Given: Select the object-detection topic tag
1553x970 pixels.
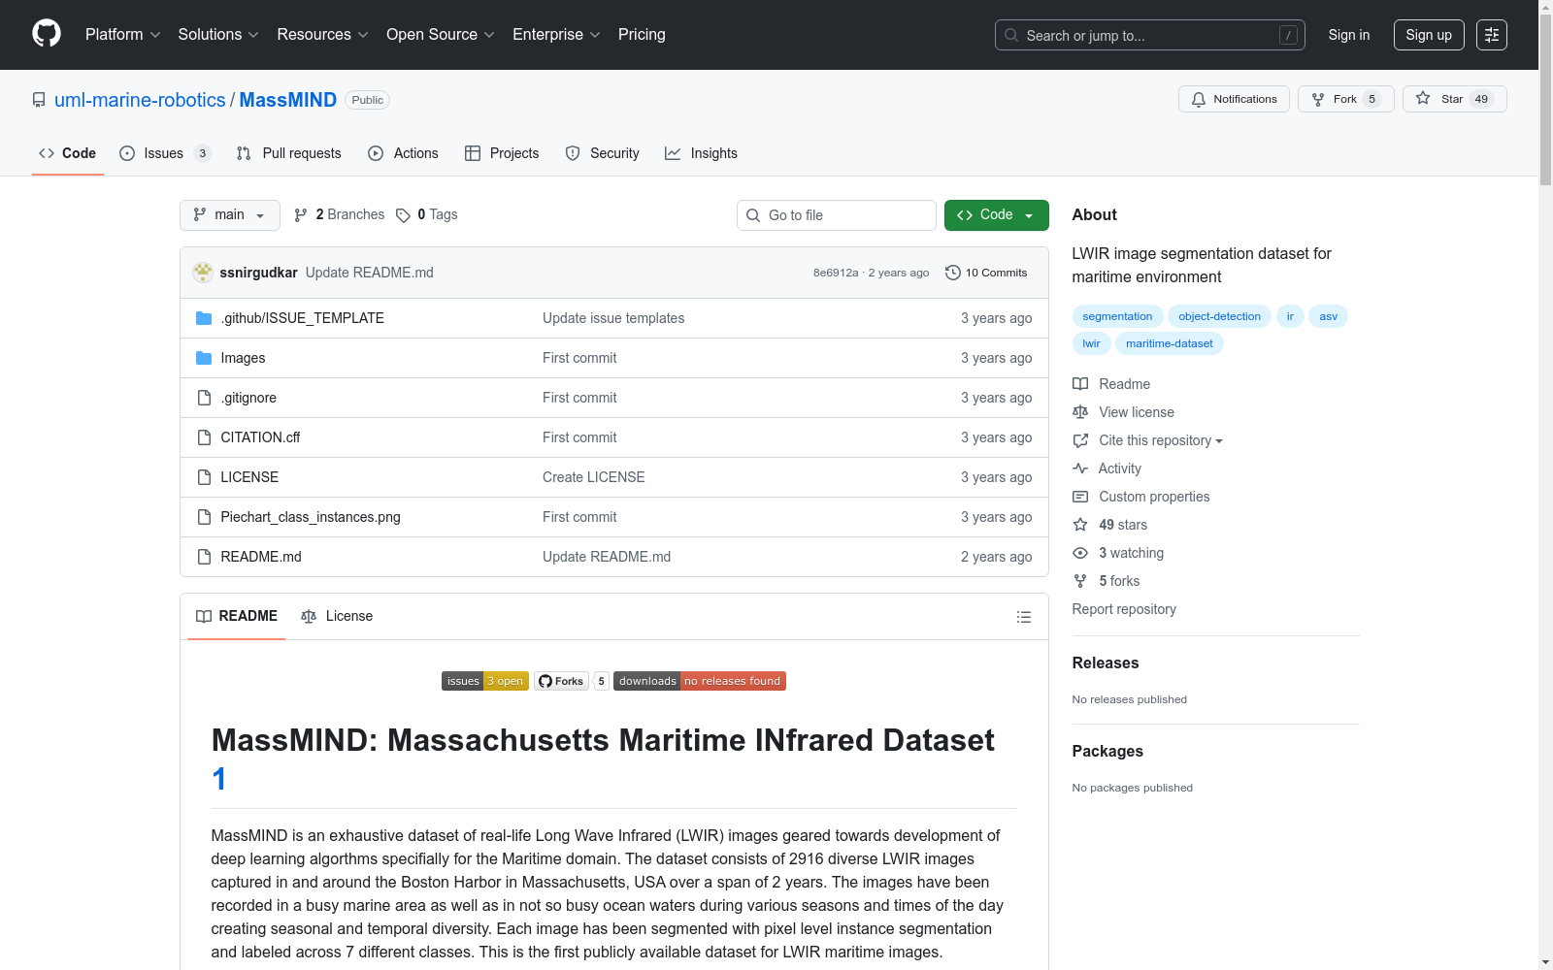Looking at the screenshot, I should pos(1219,316).
